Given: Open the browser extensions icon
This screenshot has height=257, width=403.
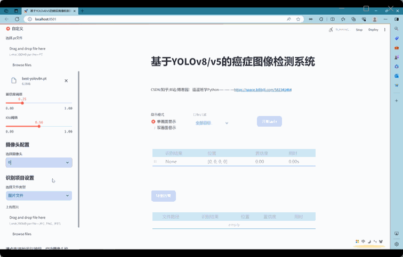Looking at the screenshot, I should point(321,19).
